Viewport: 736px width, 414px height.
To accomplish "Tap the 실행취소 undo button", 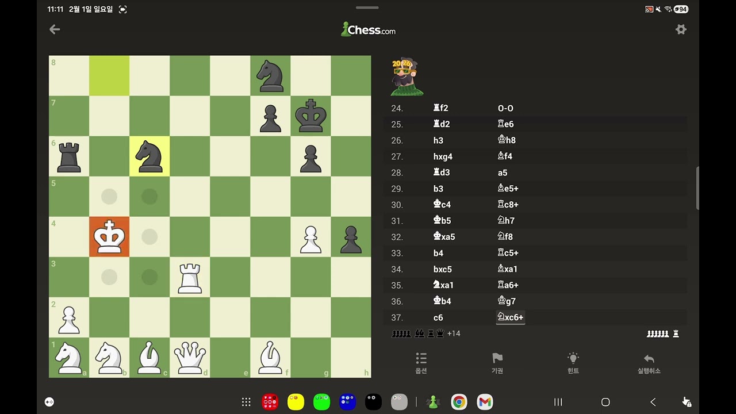I will point(649,363).
